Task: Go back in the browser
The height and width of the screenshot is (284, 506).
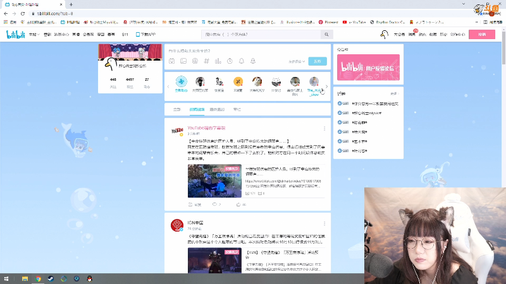Action: (6, 13)
